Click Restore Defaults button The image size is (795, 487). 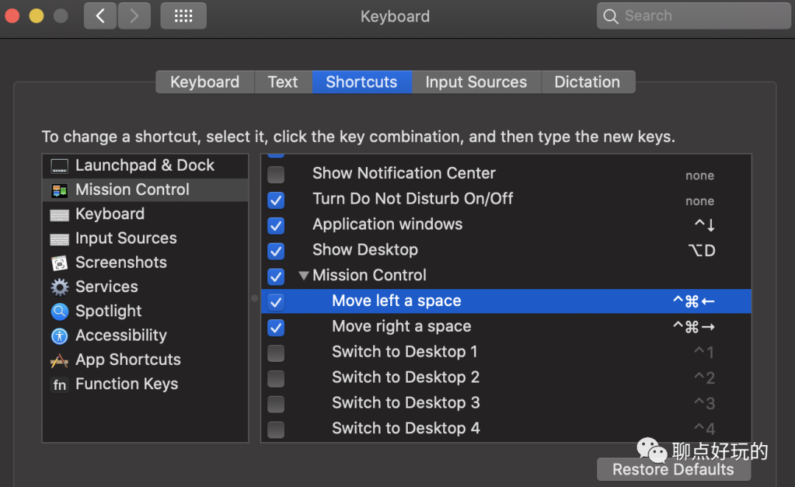coord(674,469)
